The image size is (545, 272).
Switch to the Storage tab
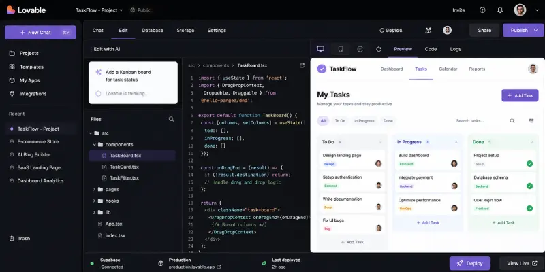coord(185,30)
